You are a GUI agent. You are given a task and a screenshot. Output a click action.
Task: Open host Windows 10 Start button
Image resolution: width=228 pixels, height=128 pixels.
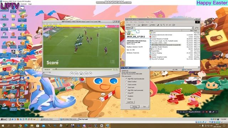(x=3, y=126)
